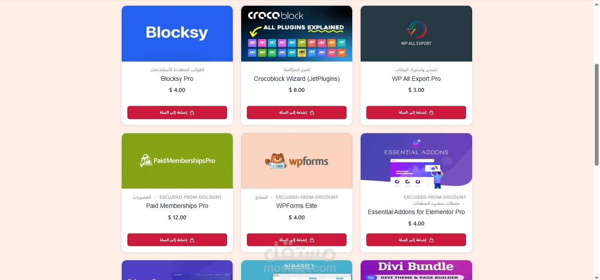600x280 pixels.
Task: Open Essential Addons for Elementor Pro title
Action: pos(416,212)
